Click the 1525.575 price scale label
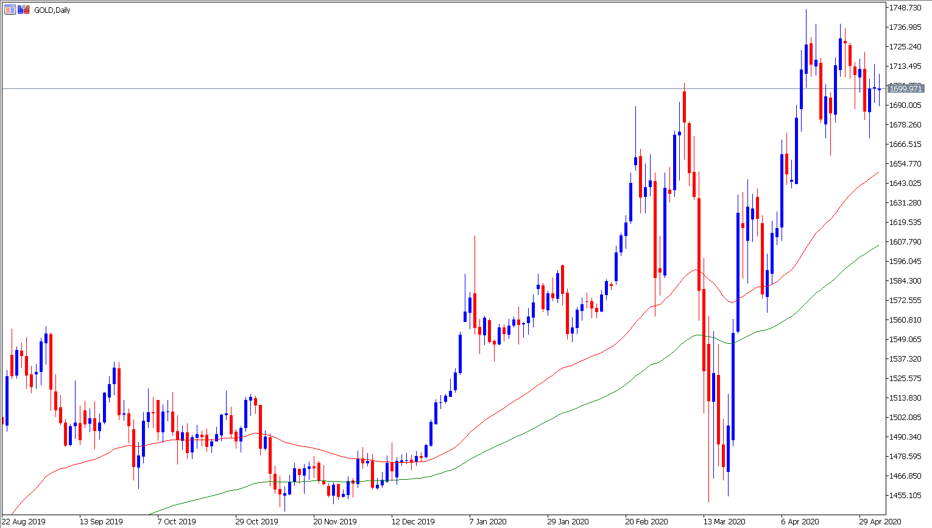The width and height of the screenshot is (932, 528). [905, 379]
